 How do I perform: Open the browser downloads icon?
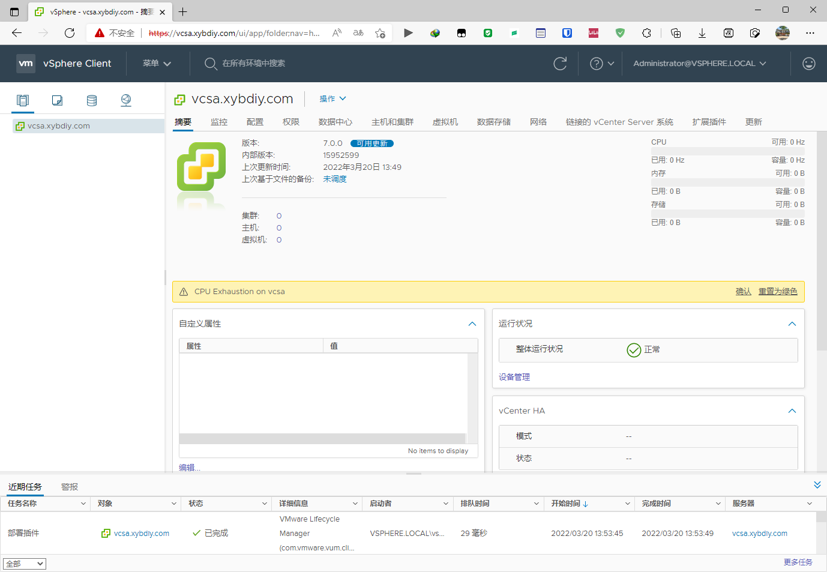click(x=702, y=33)
